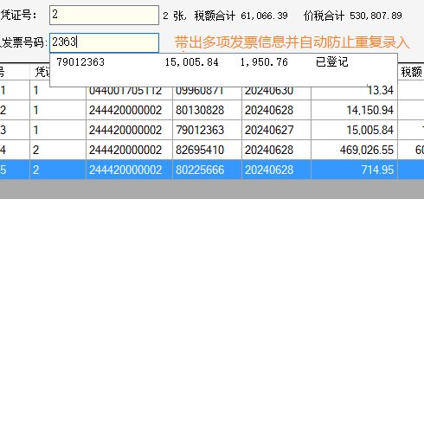This screenshot has width=424, height=424.
Task: Click invoice number cell 80130828
Action: [x=207, y=110]
